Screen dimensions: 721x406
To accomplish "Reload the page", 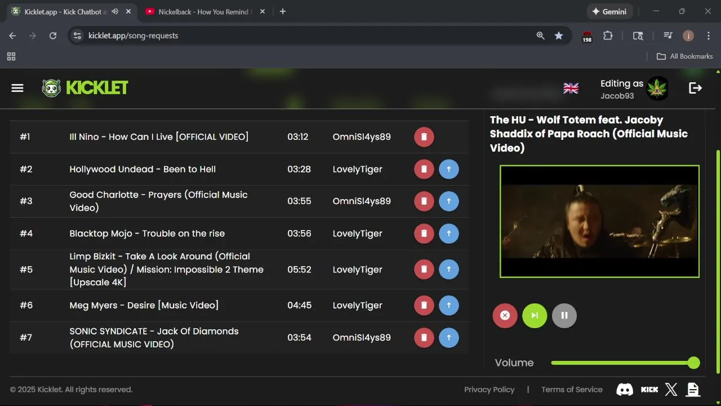I will [53, 36].
